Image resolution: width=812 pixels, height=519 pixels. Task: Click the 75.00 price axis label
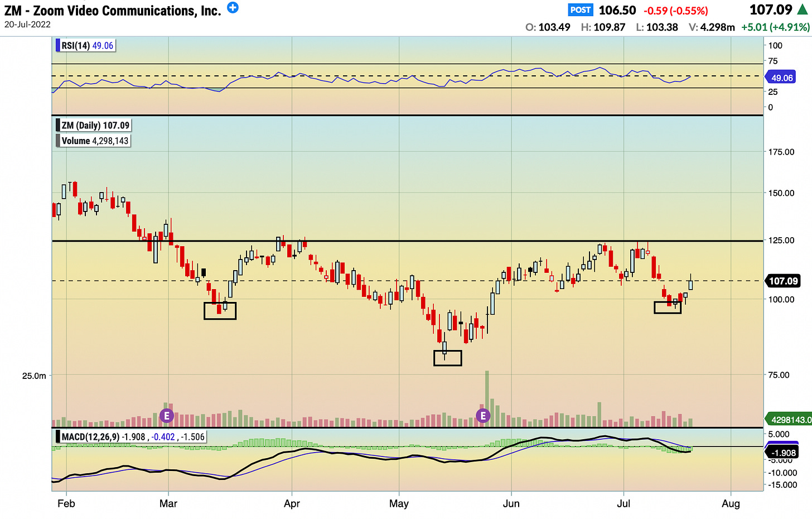tap(779, 375)
